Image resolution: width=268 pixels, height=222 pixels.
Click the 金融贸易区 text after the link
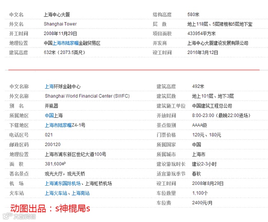coord(89,43)
